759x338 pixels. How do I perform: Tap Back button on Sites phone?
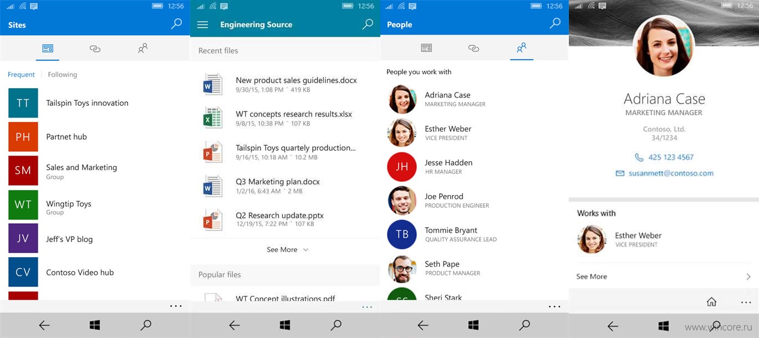click(44, 325)
